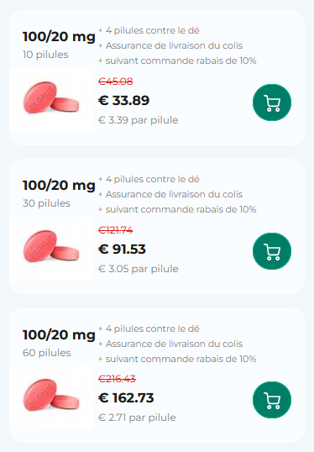314x452 pixels.
Task: Click '€ 2.71 par pilule' text
Action: (137, 418)
